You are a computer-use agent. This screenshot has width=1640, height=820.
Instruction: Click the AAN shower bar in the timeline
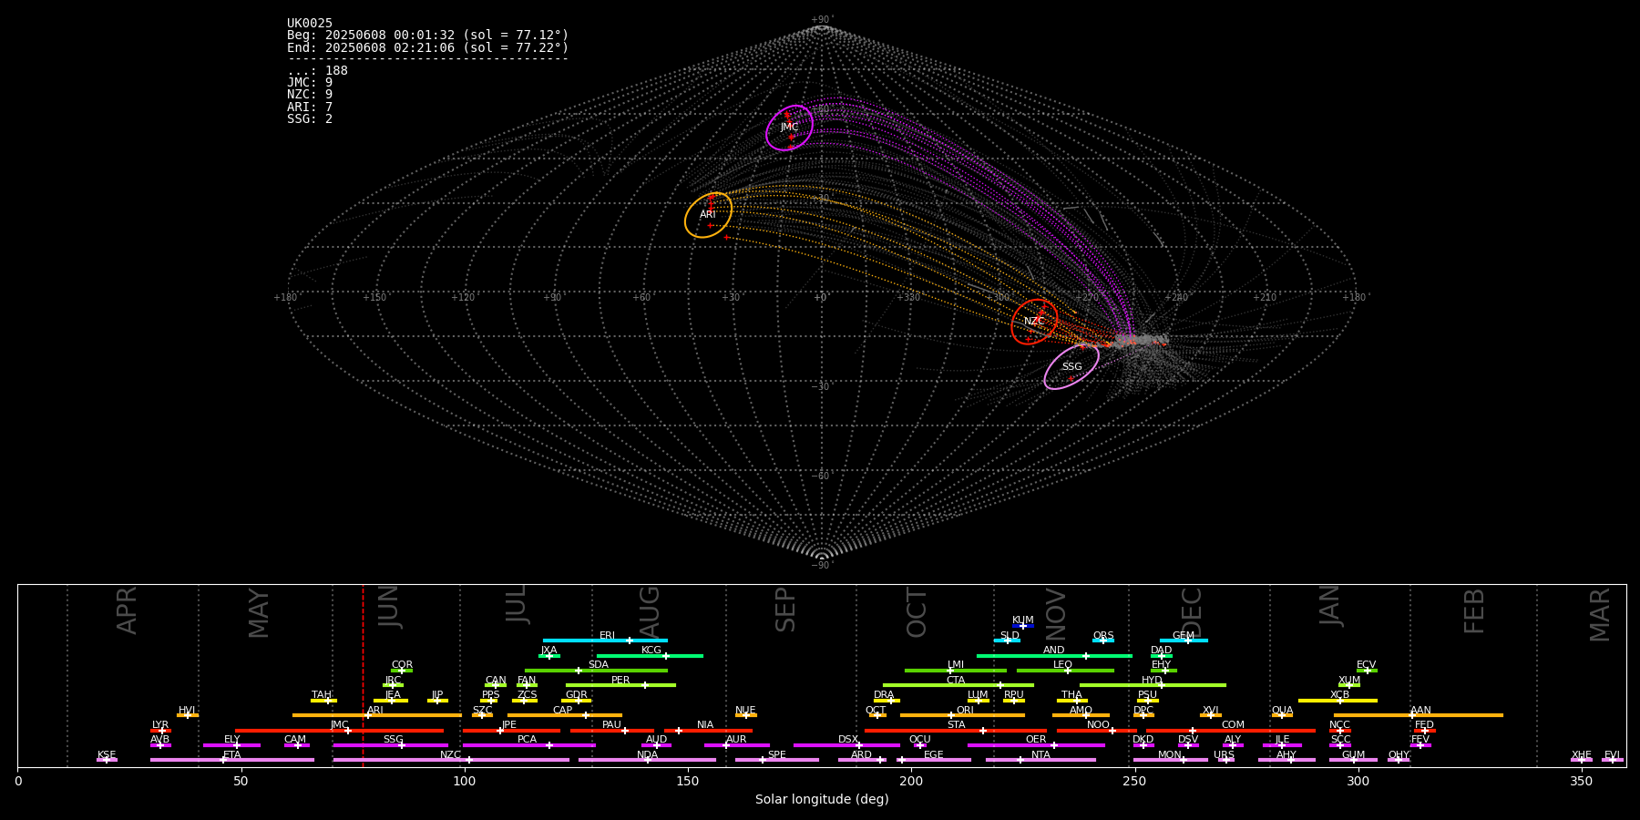pos(1419,715)
